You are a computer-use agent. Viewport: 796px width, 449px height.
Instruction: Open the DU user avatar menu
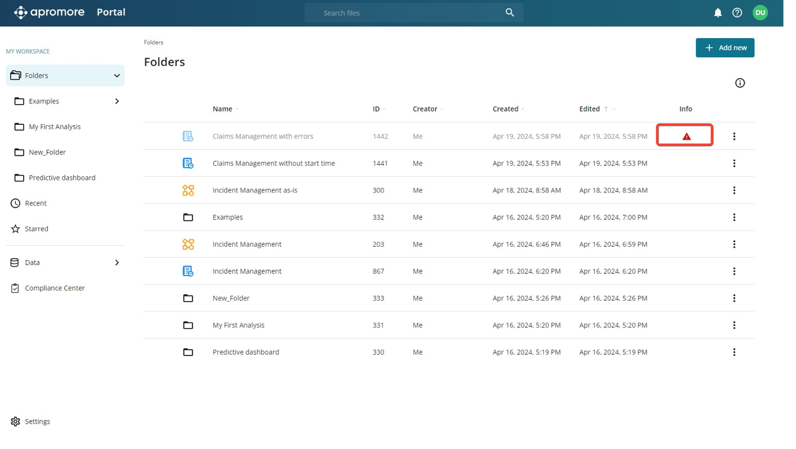pos(760,13)
